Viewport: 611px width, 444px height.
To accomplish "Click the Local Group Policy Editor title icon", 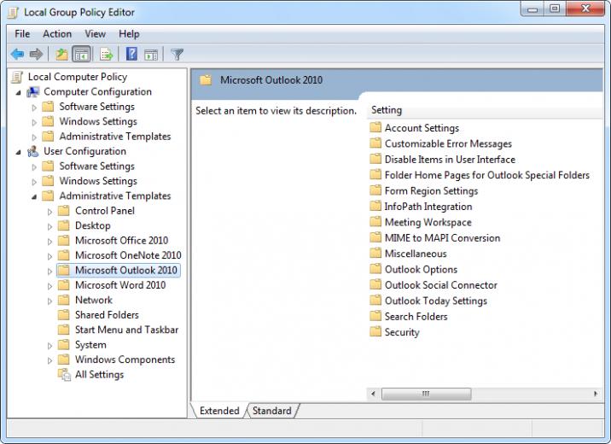I will click(14, 13).
